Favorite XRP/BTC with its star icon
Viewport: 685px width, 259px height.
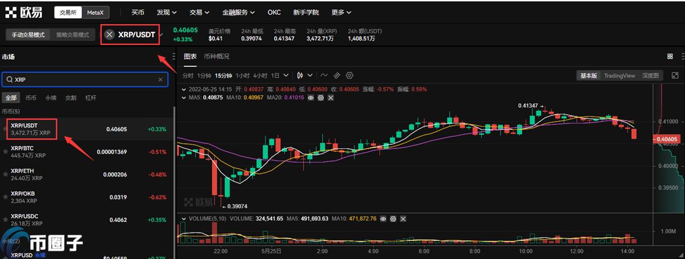pyautogui.click(x=6, y=152)
